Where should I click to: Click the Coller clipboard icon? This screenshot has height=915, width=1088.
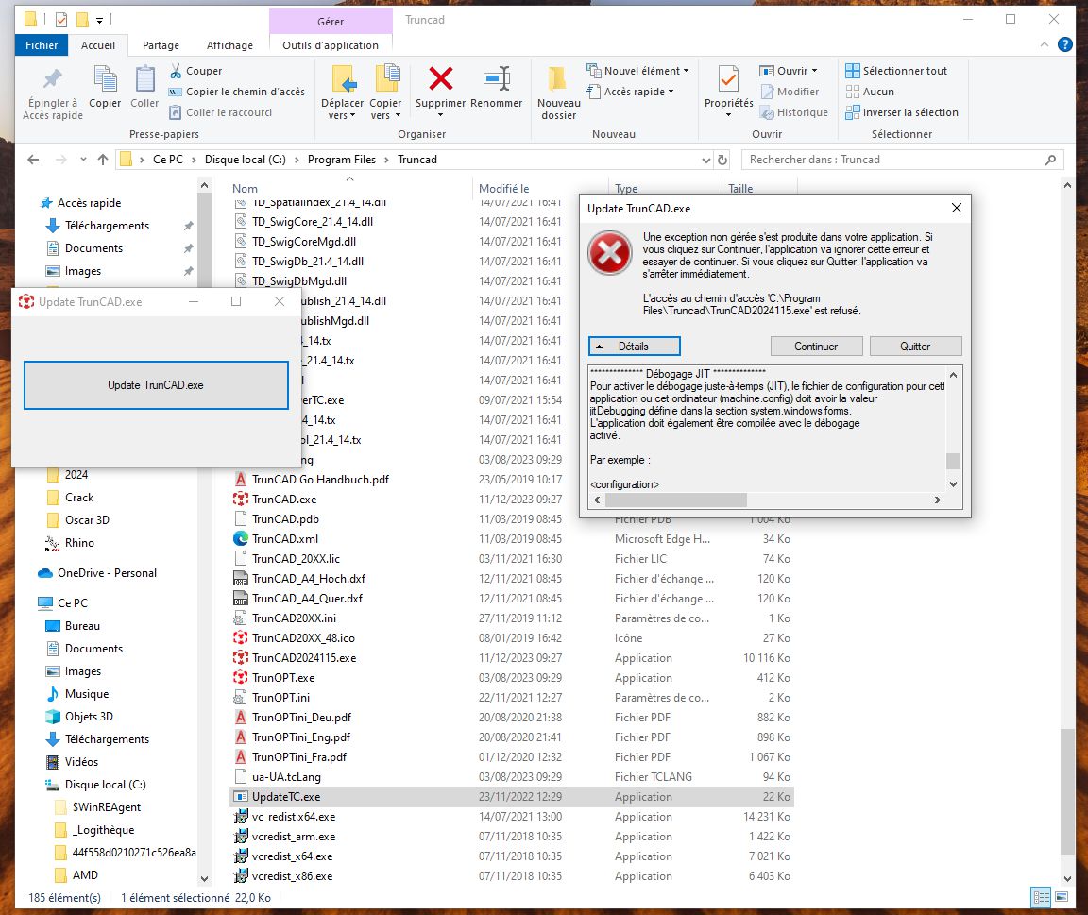click(144, 79)
